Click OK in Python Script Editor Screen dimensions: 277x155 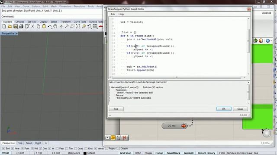pyautogui.click(x=224, y=109)
